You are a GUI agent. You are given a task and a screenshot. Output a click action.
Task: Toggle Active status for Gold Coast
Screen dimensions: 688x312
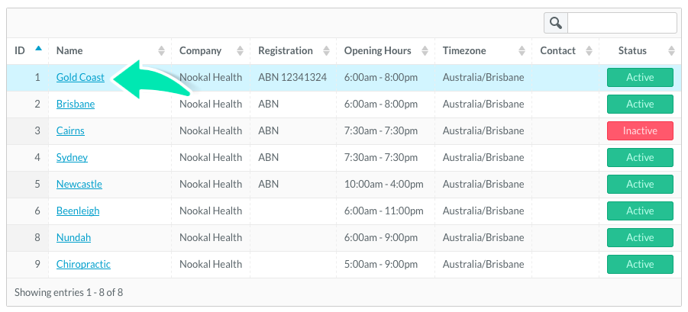640,78
